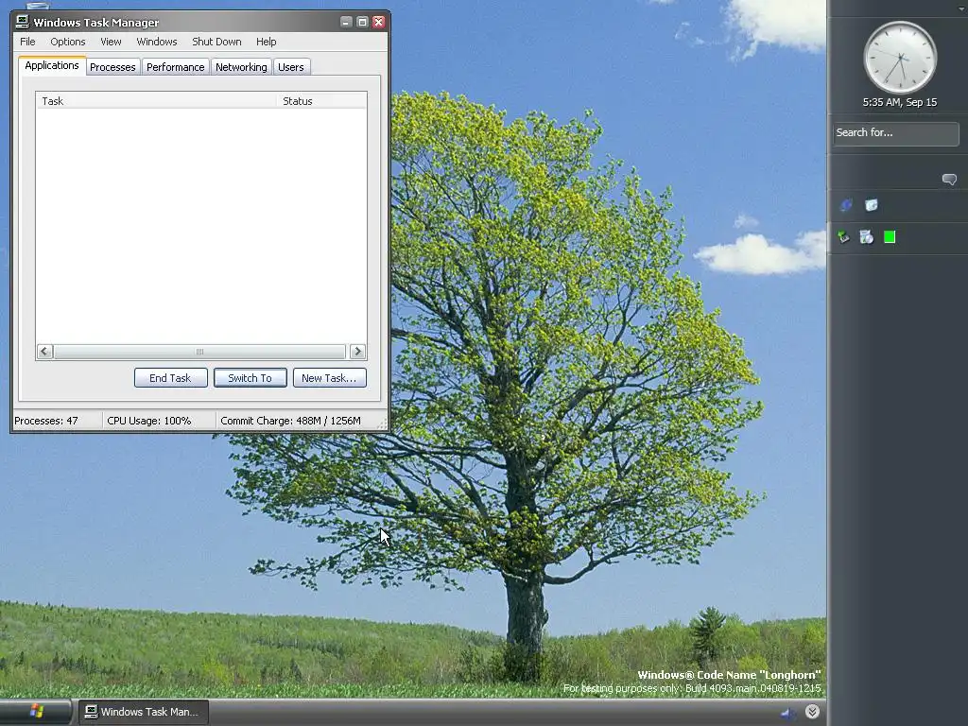Sort the list by Task column header
Screen dimensions: 968x726
pyautogui.click(x=157, y=100)
